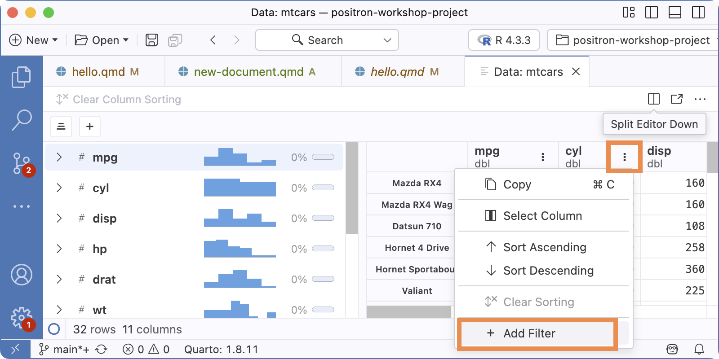The height and width of the screenshot is (359, 719).
Task: Click the Search command center box
Action: [327, 40]
